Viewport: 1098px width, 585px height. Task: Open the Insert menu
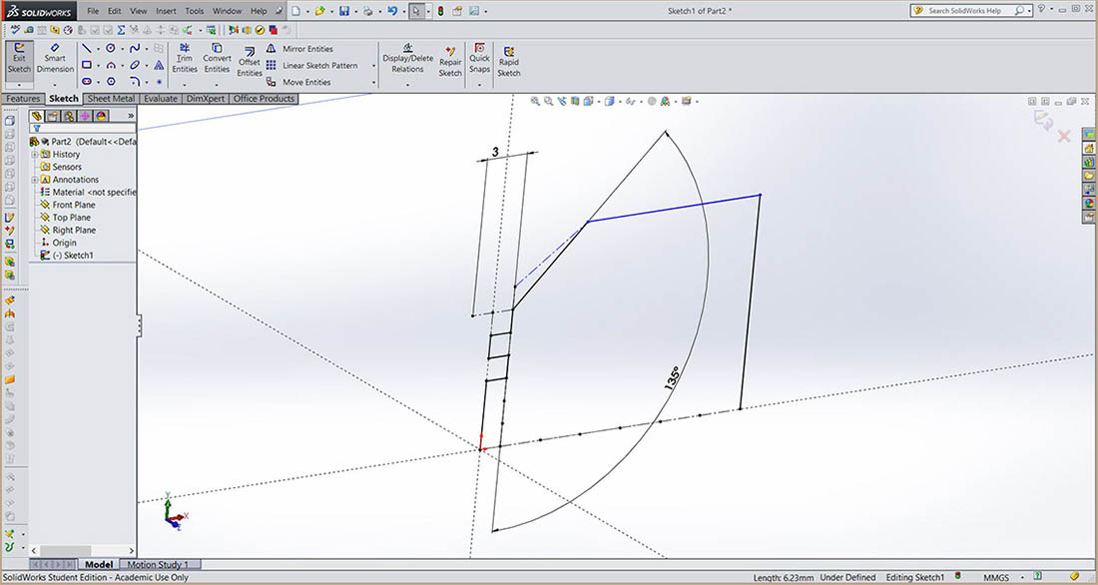click(166, 11)
